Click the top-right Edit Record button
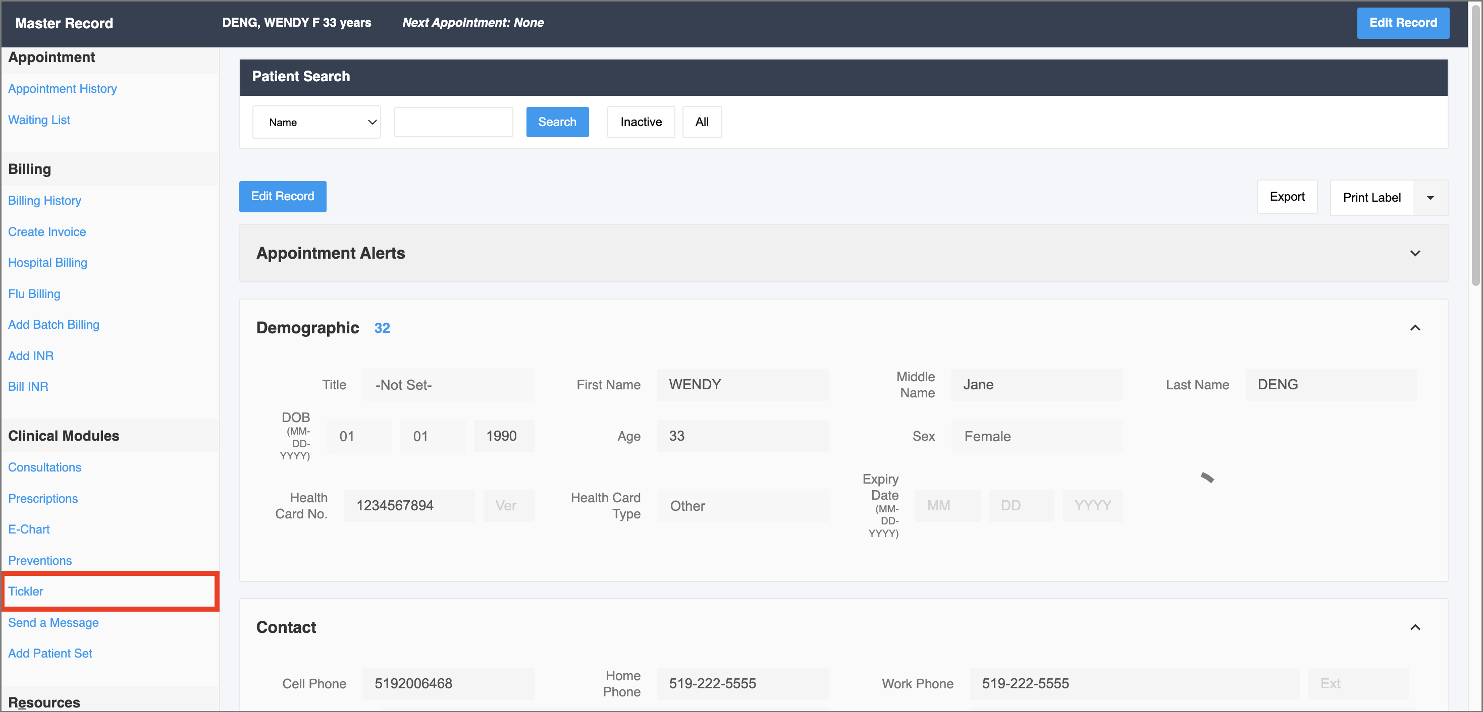The width and height of the screenshot is (1483, 712). [1402, 23]
